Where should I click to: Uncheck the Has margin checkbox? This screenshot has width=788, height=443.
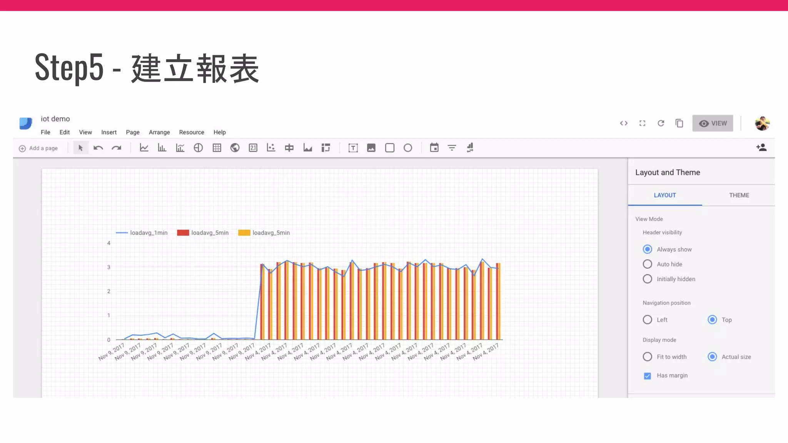coord(648,376)
